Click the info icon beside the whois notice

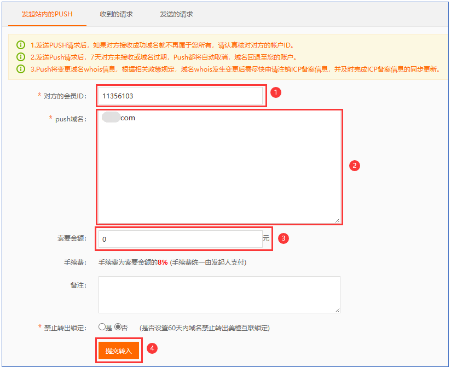point(21,69)
